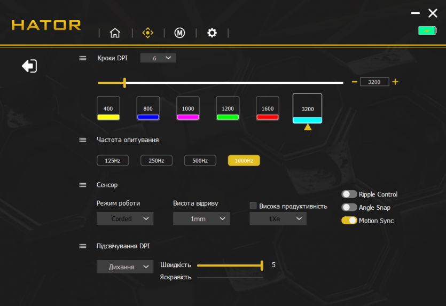Click the Швидкість speed slider handle
The width and height of the screenshot is (446, 306).
262,265
